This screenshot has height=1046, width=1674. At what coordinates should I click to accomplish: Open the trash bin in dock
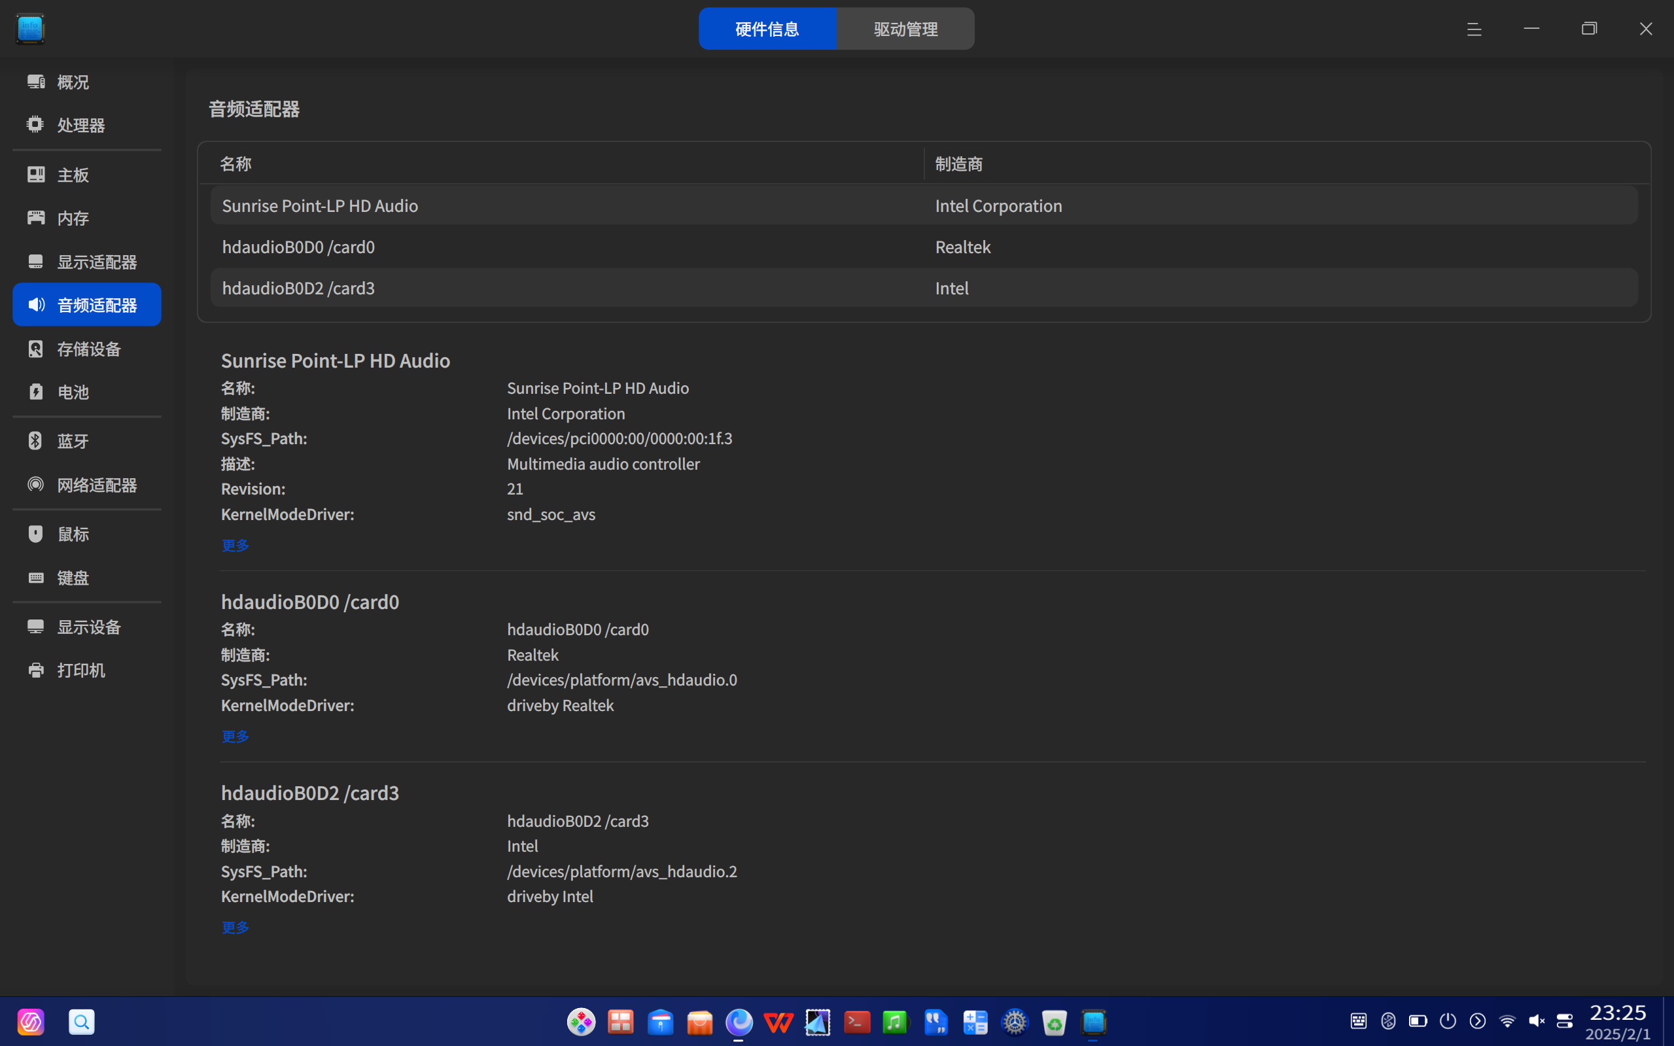[x=1055, y=1022]
